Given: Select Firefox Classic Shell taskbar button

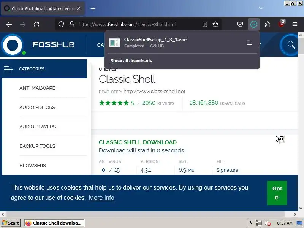Looking at the screenshot, I should point(54,223).
